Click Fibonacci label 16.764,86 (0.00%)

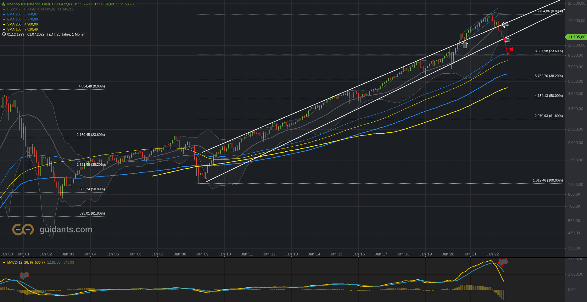pos(549,11)
